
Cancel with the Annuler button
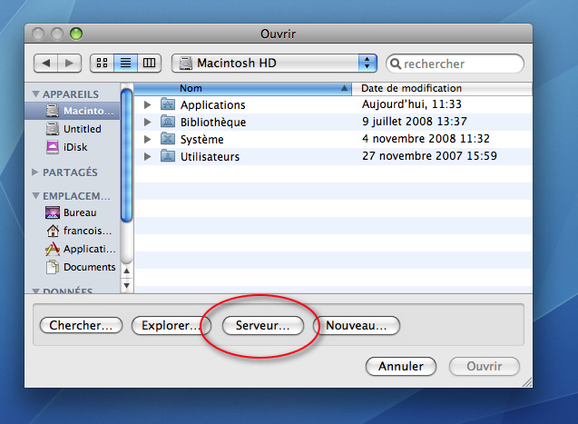pos(401,366)
